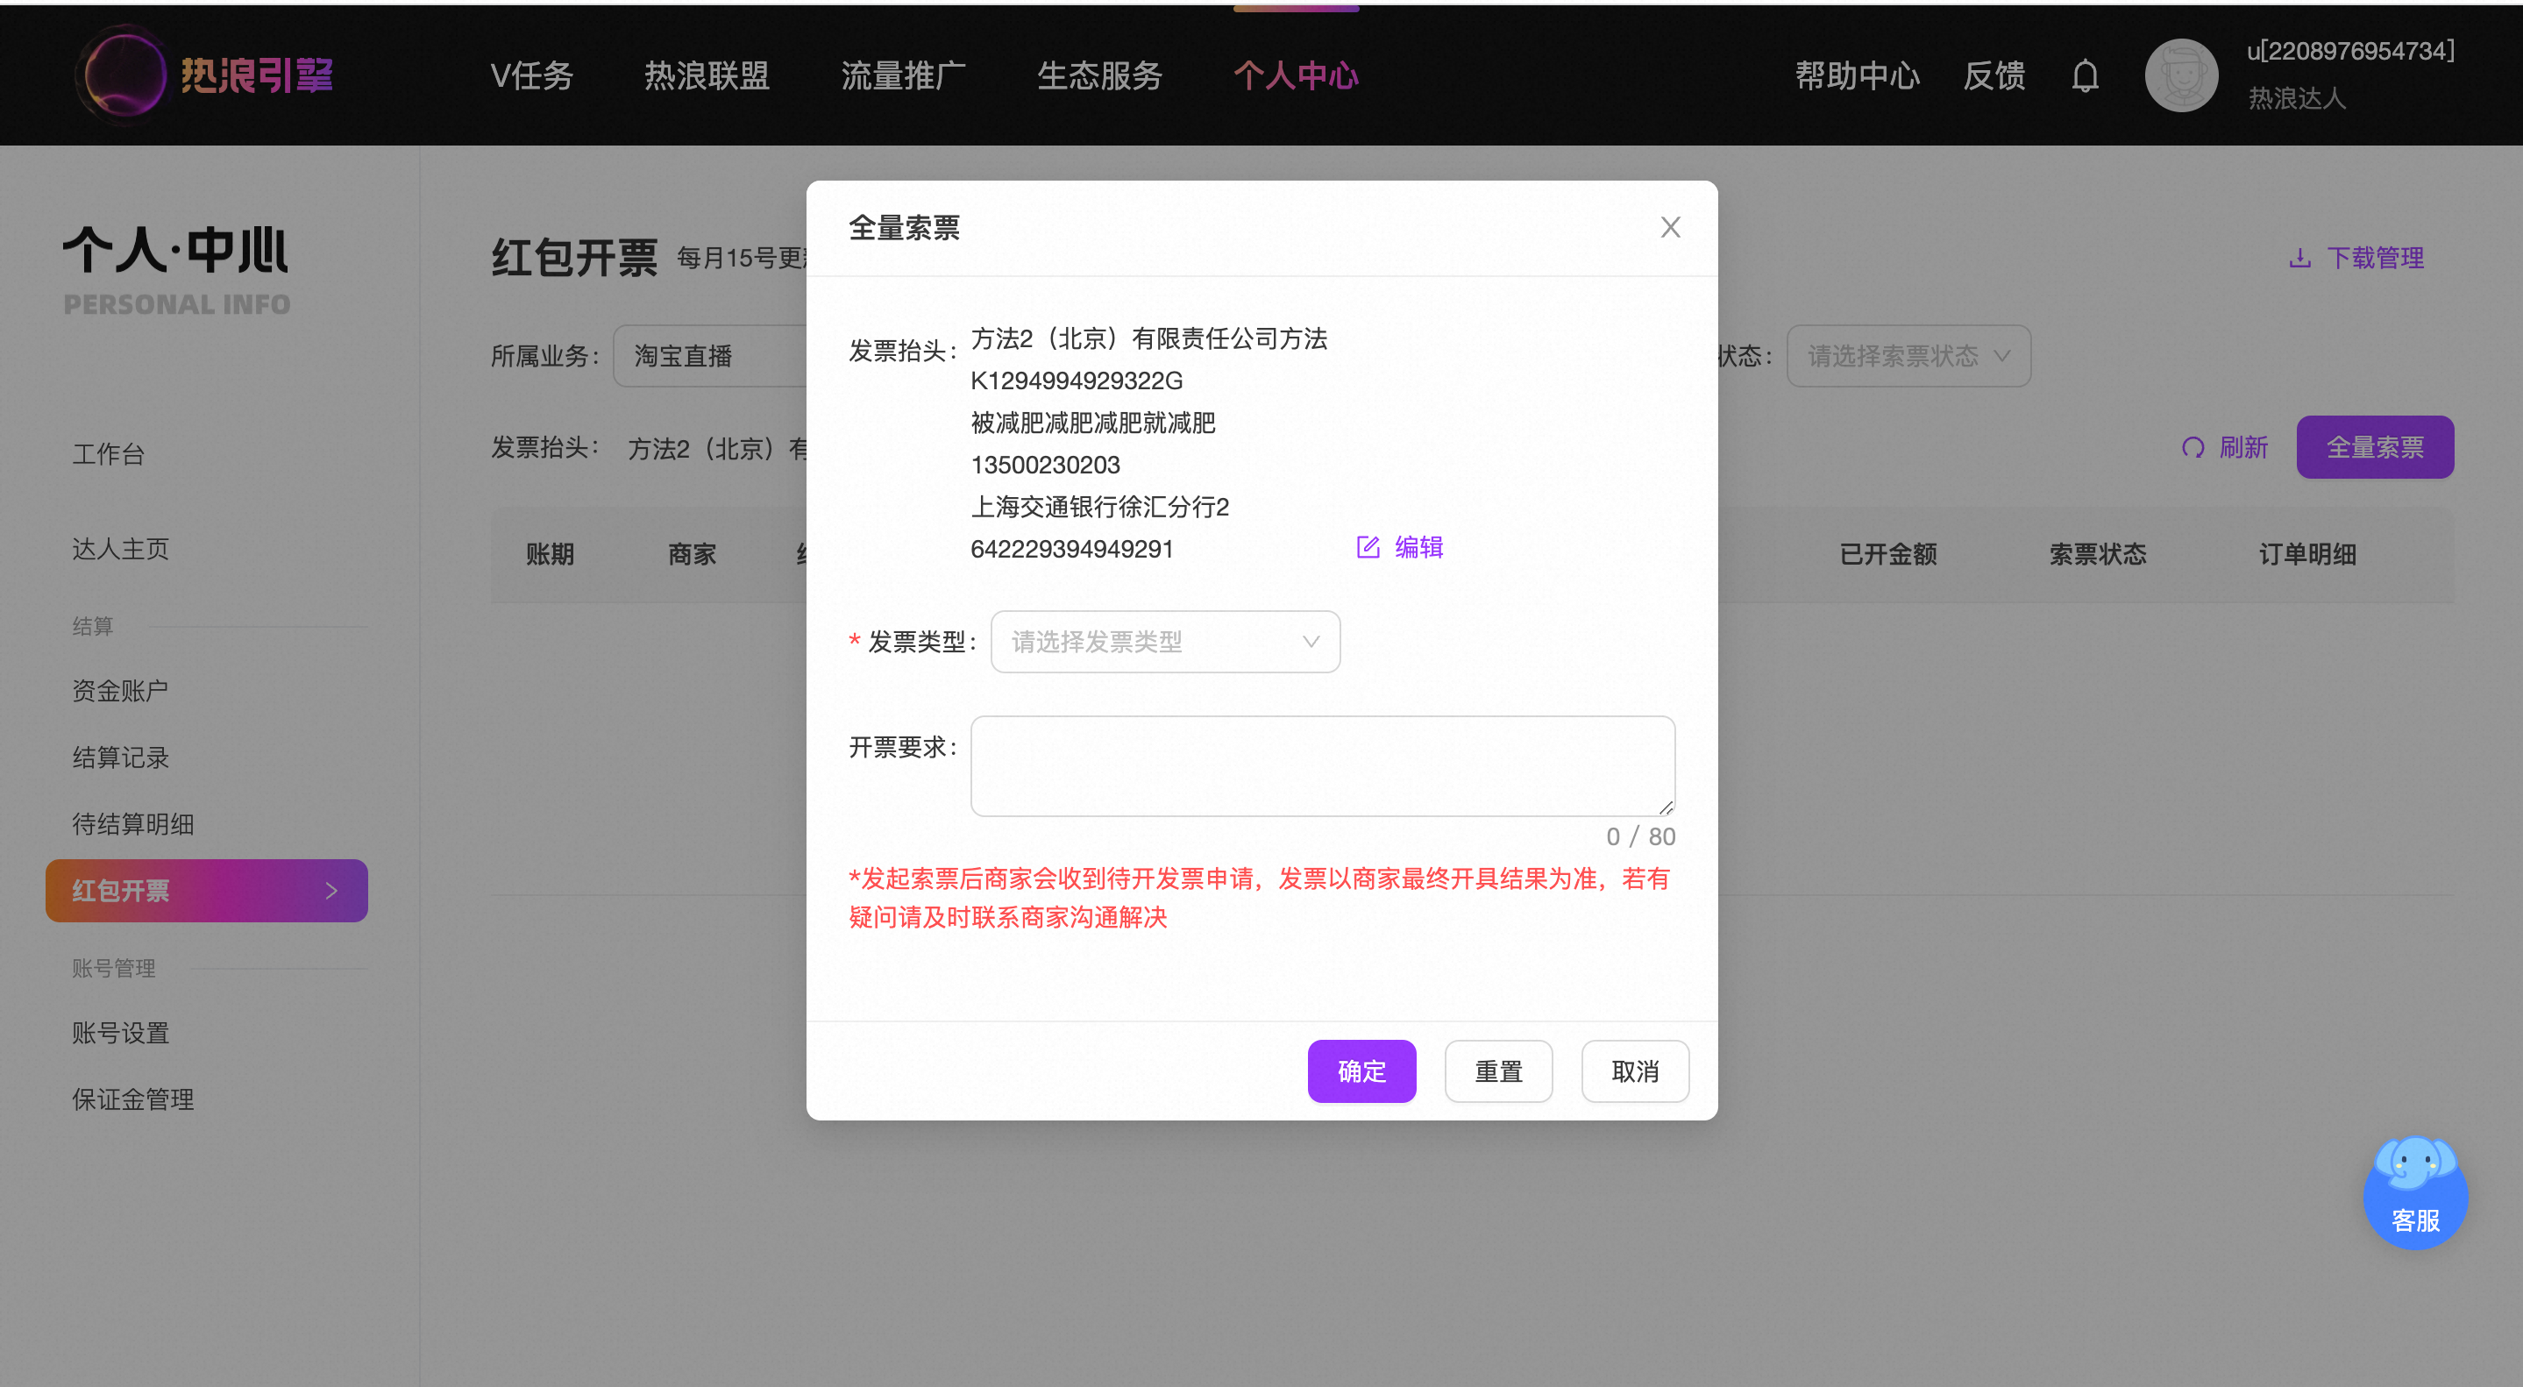Select 红包开票 in sidebar
The image size is (2523, 1387).
pos(207,891)
